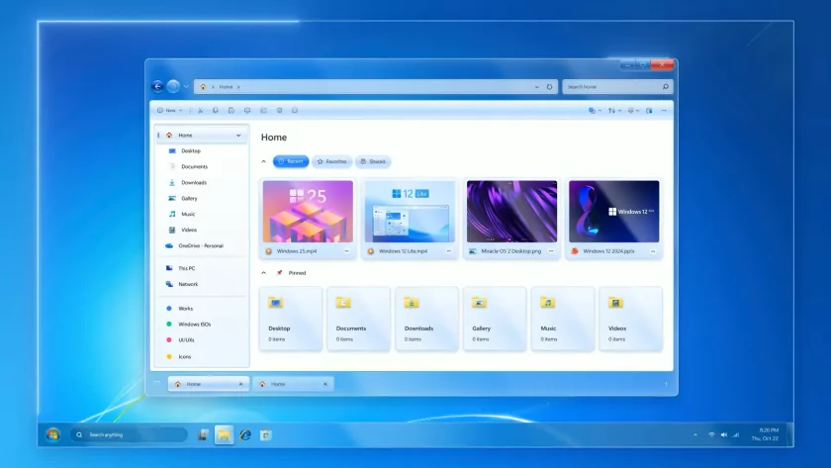Open more options for Miracle OS 2 Desktop.png

[551, 251]
